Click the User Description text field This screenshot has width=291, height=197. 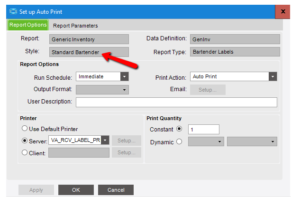(176, 102)
